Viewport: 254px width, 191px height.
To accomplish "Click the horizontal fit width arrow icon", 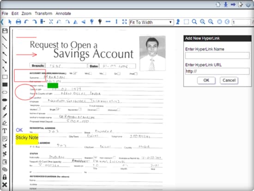I will (108, 22).
